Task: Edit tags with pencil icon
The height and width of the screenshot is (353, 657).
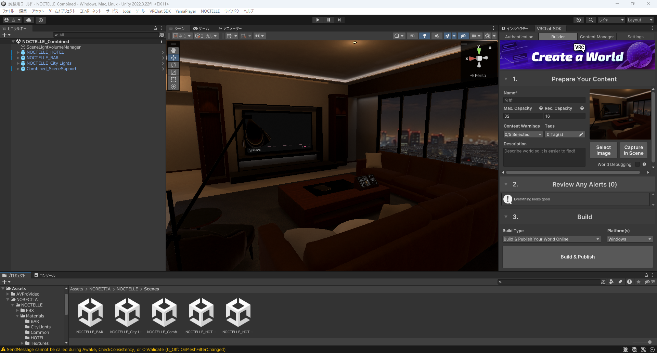Action: tap(581, 134)
